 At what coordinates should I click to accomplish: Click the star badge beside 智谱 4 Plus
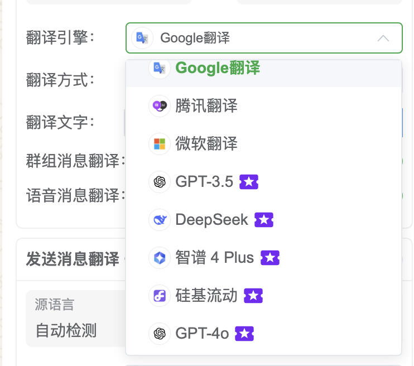pos(270,258)
